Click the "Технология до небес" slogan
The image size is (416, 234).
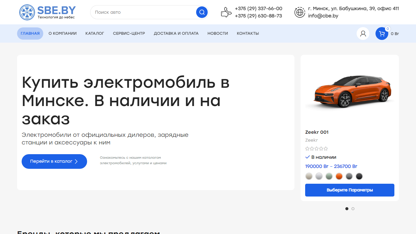click(56, 17)
